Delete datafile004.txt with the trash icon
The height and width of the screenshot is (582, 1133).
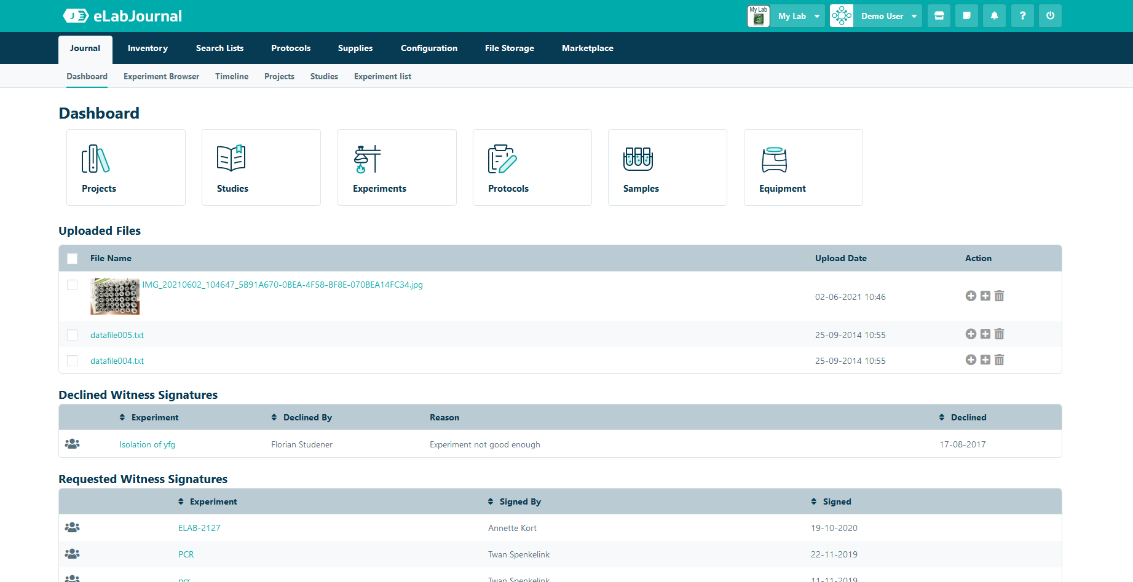coord(1000,360)
